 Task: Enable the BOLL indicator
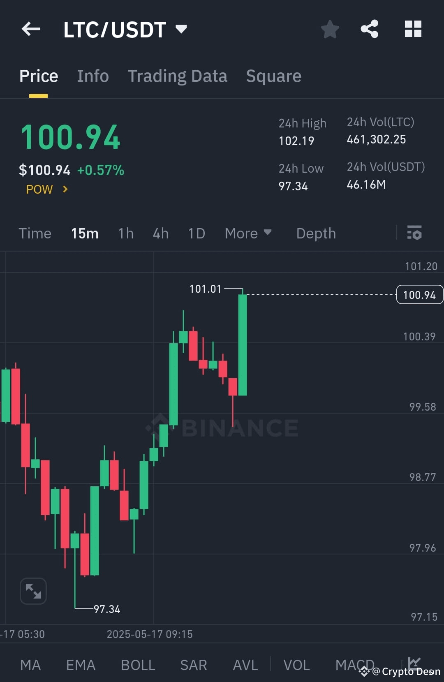tap(138, 665)
